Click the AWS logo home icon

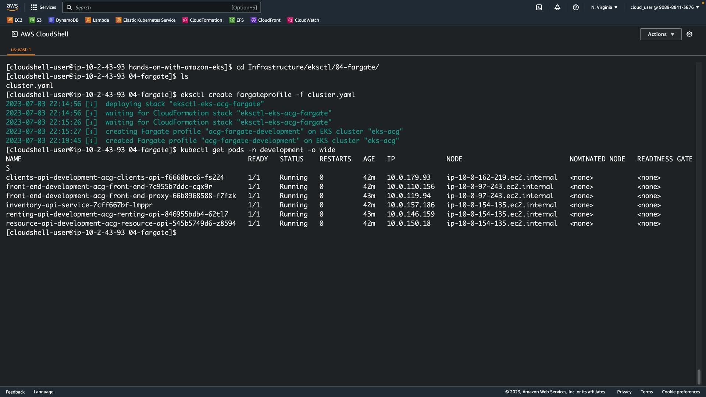pyautogui.click(x=12, y=7)
